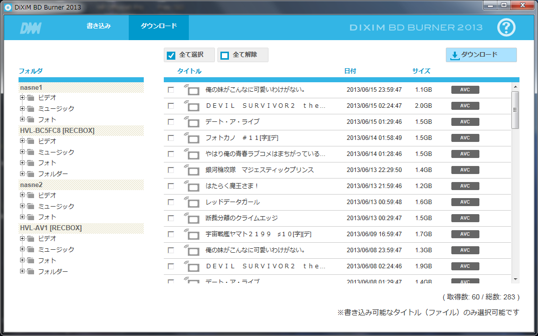This screenshot has height=336, width=538.
Task: Click the title list scrollbar thumb
Action: tap(515, 110)
